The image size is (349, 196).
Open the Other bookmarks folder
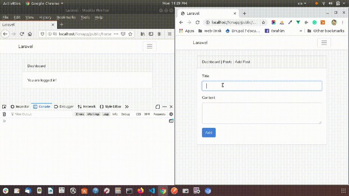[325, 31]
